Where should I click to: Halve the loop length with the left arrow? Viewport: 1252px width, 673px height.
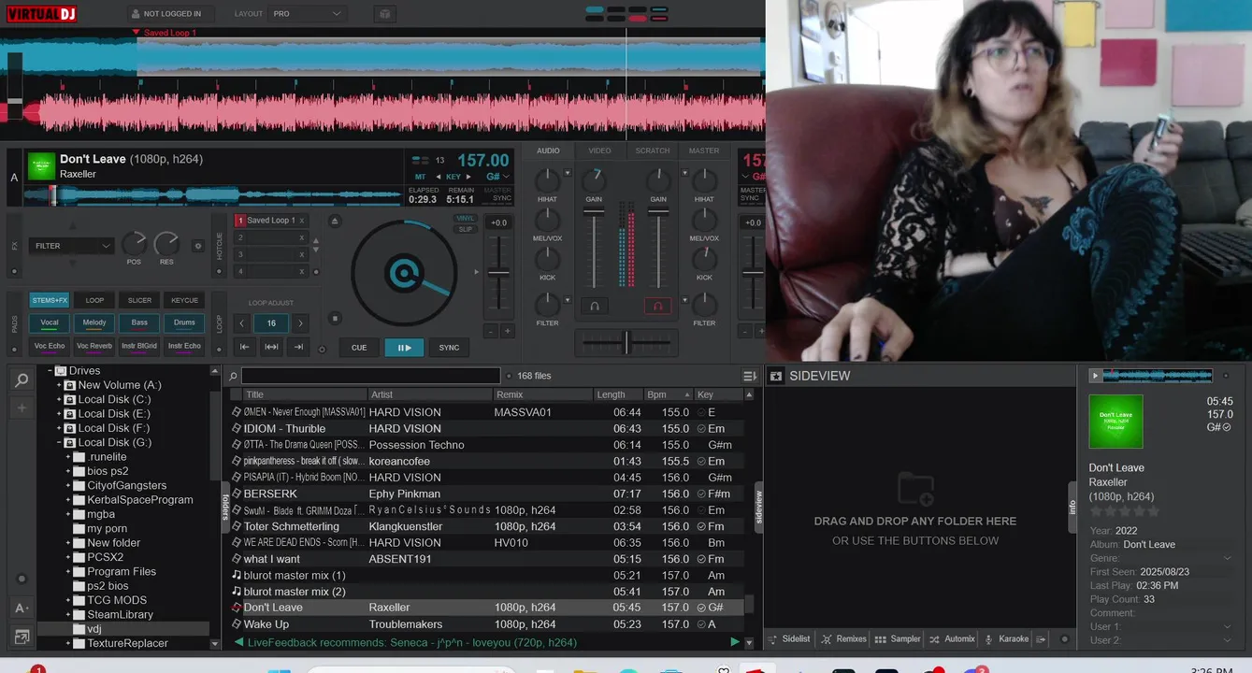243,323
